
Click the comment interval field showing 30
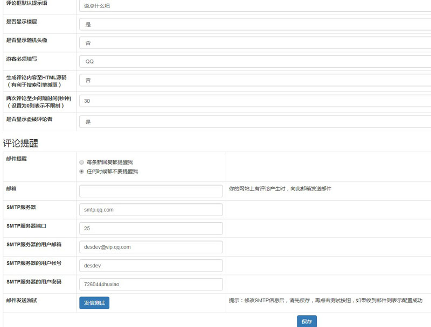click(x=255, y=101)
